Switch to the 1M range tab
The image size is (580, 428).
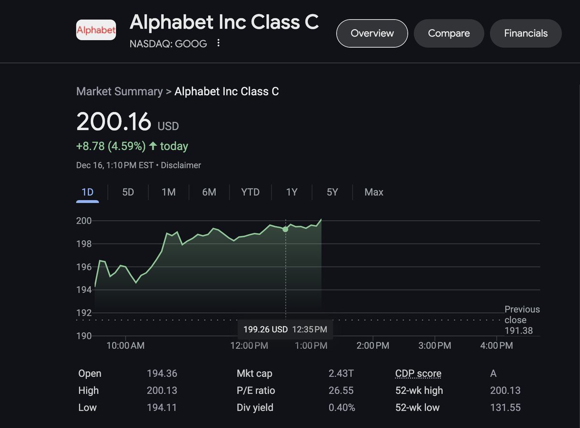click(169, 192)
